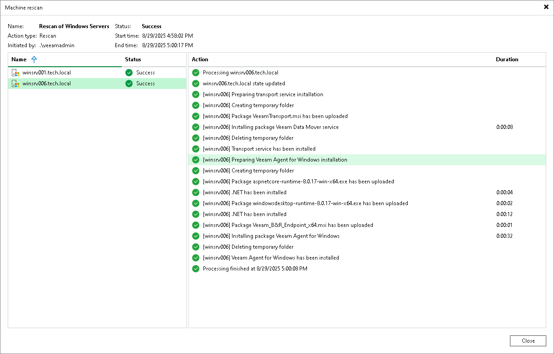The height and width of the screenshot is (354, 554).
Task: Click check icon beside VeeamTransport.msi uploaded
Action: (x=196, y=116)
